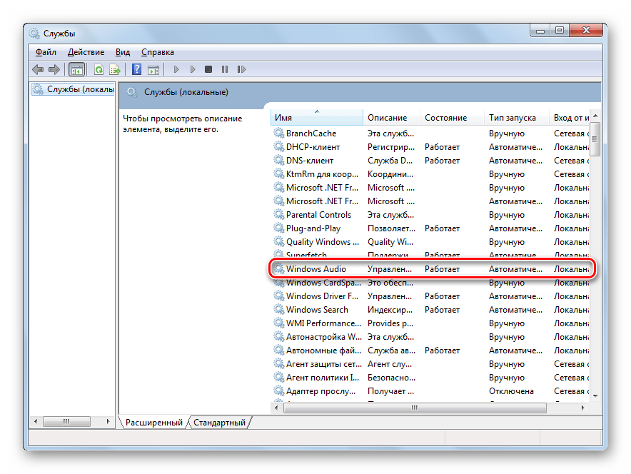631x474 pixels.
Task: Click the Refresh toolbar icon
Action: pos(98,69)
